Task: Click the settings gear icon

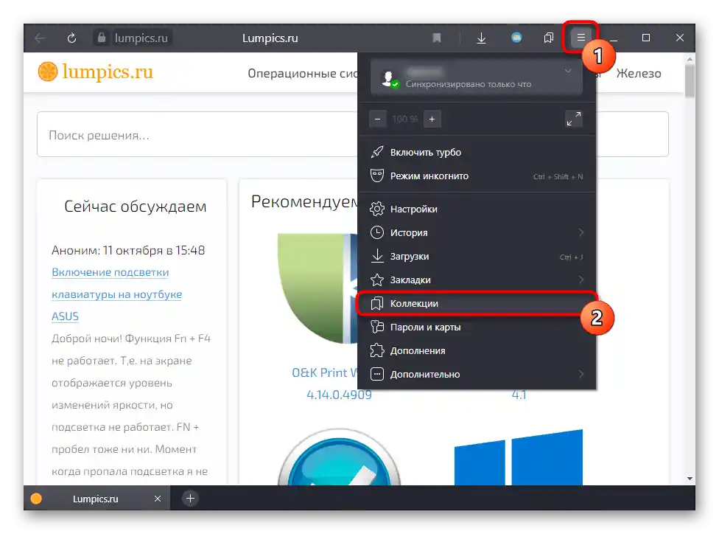Action: (377, 209)
